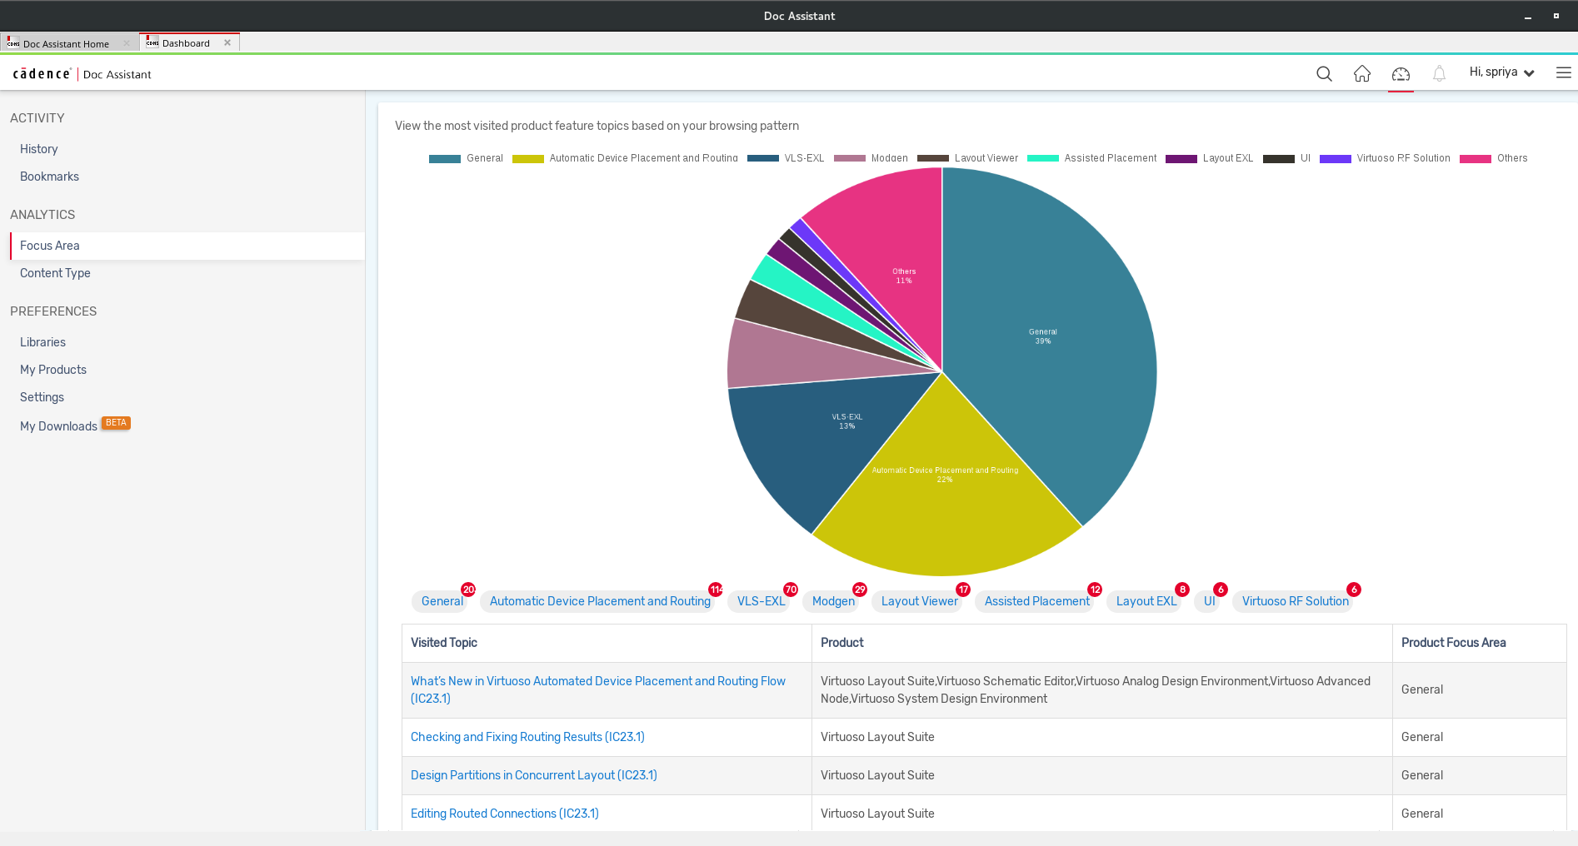Select Focus Area under Analytics
Image resolution: width=1578 pixels, height=846 pixels.
point(187,246)
